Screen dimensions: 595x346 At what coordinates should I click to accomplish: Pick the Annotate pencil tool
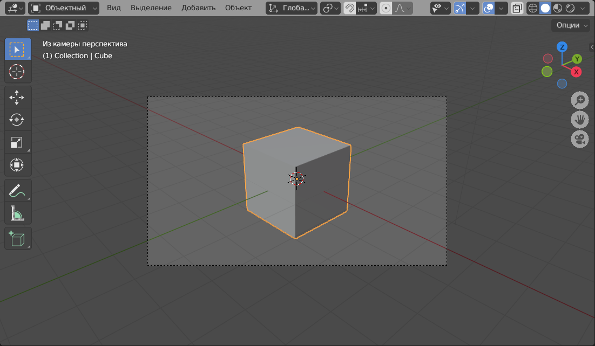point(18,190)
